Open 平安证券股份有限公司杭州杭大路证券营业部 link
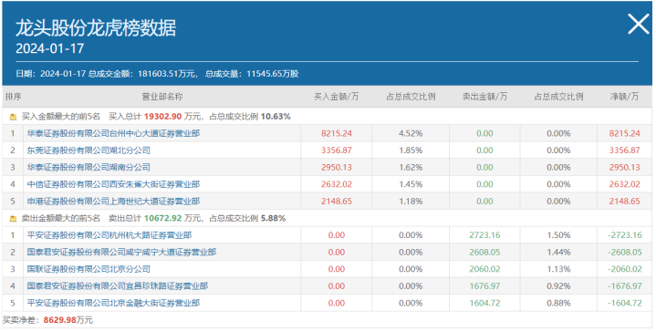Viewport: 656px width, 332px height. click(109, 235)
